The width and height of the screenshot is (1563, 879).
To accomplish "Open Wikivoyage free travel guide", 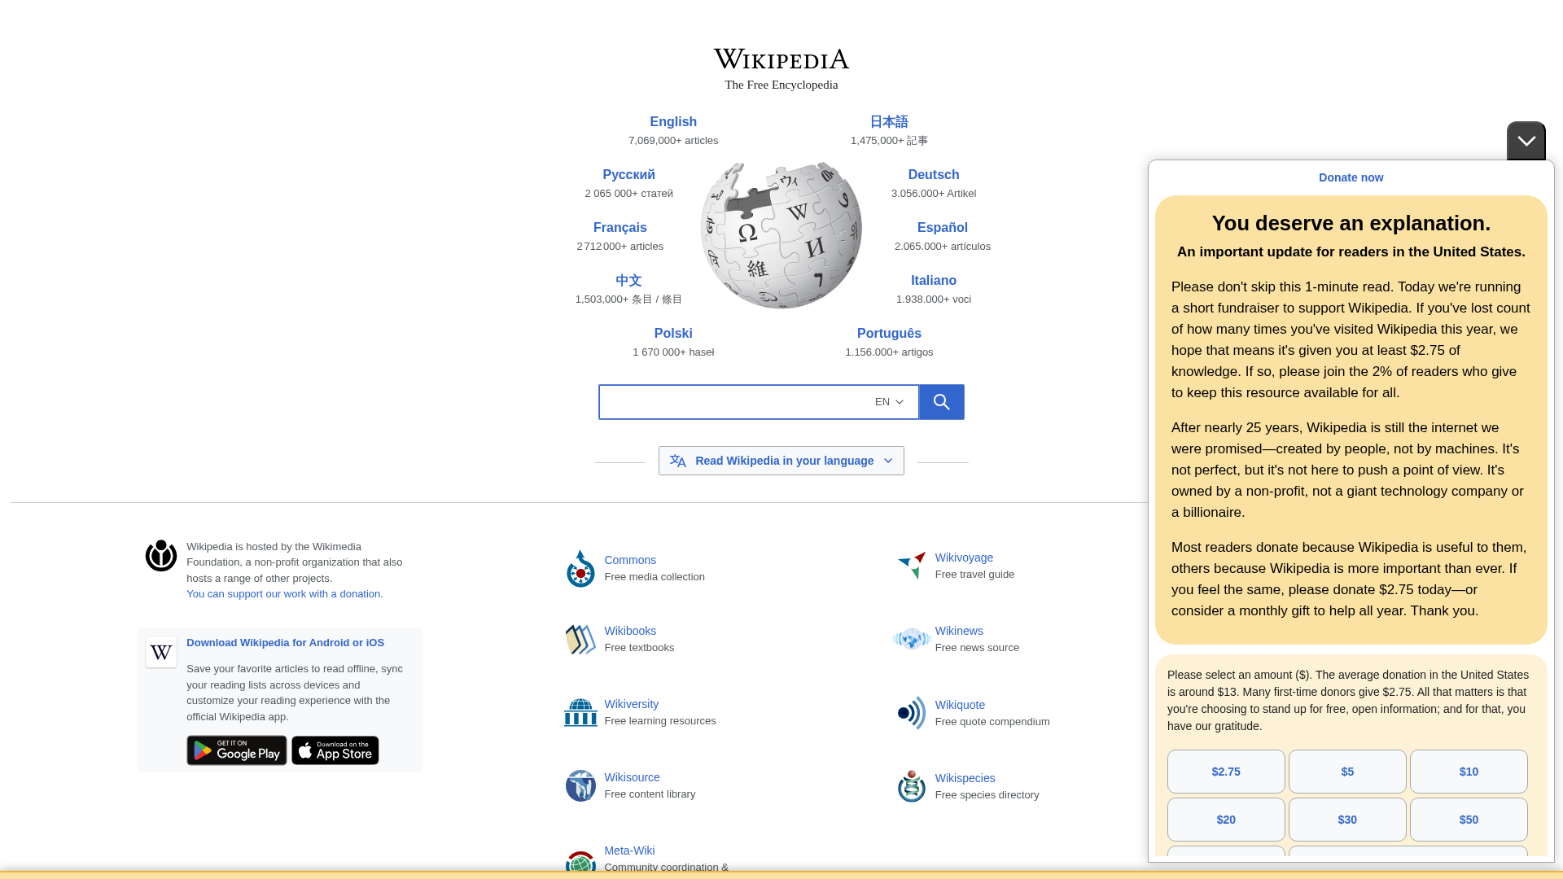I will tap(964, 558).
